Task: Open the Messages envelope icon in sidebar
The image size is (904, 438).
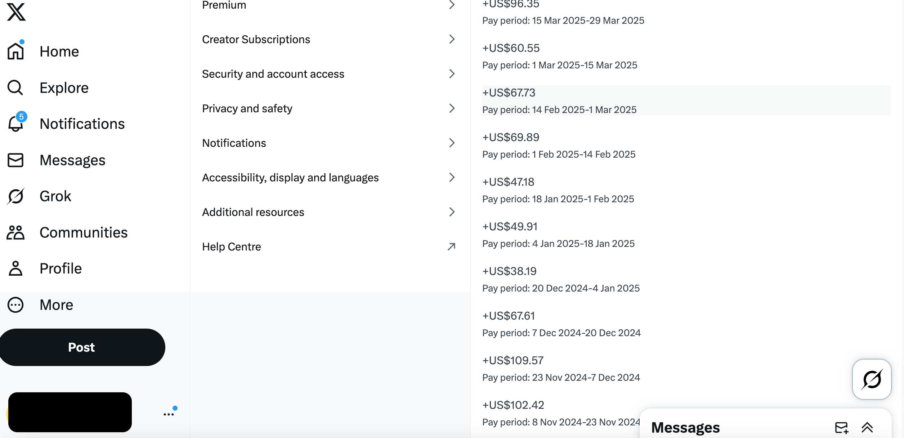Action: [15, 160]
